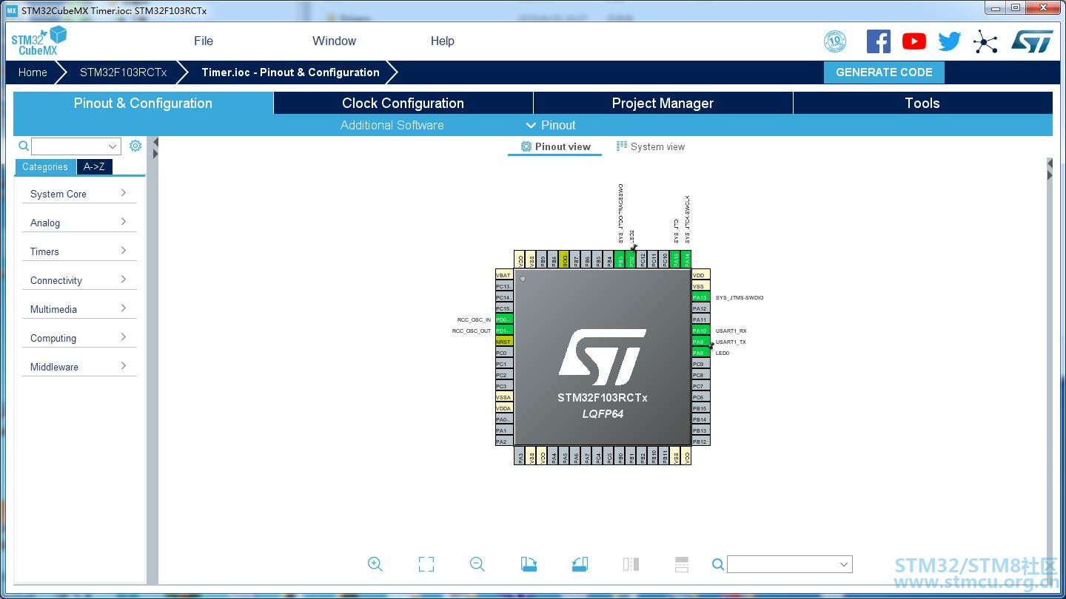Image resolution: width=1066 pixels, height=599 pixels.
Task: Click the USART1_RX pin label
Action: coord(731,331)
